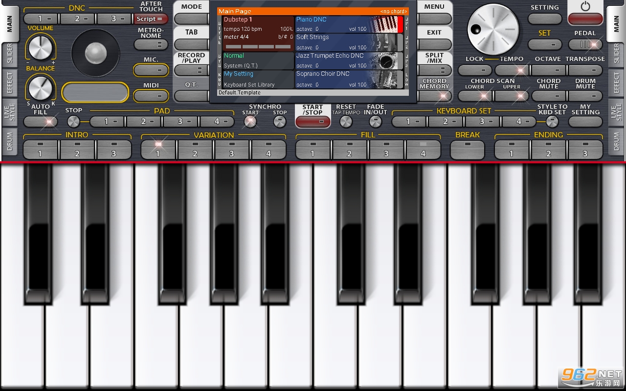The height and width of the screenshot is (391, 626).
Task: Open the Dubstep 1 style selector
Action: tap(258, 33)
